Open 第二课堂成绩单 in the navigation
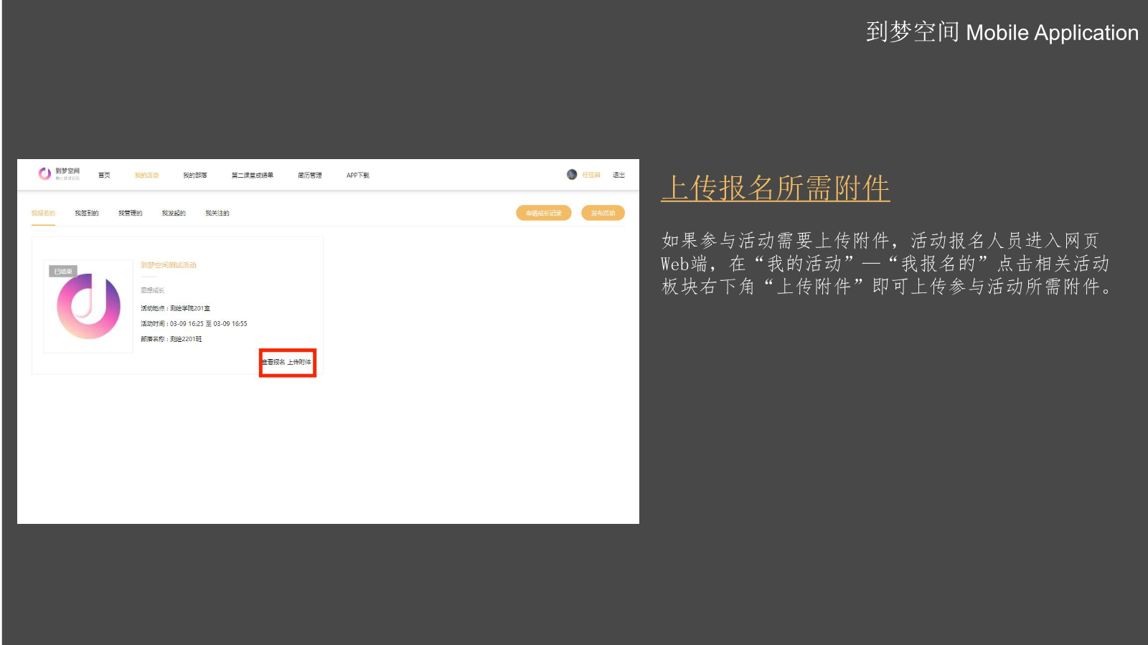 pyautogui.click(x=252, y=176)
